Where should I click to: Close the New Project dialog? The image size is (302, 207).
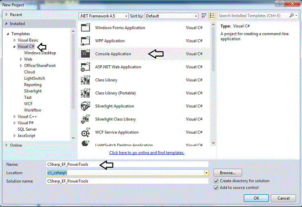(x=292, y=3)
